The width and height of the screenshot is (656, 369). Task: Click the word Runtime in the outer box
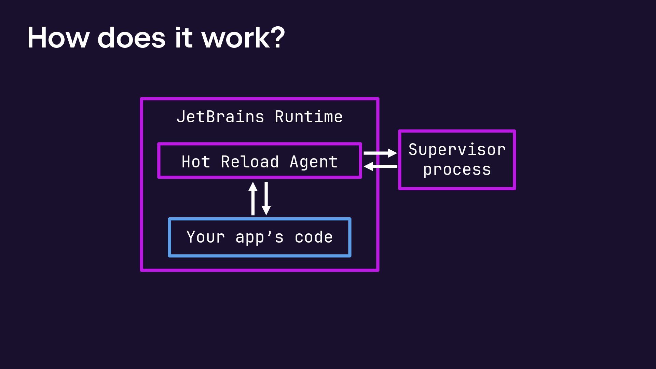pos(309,117)
